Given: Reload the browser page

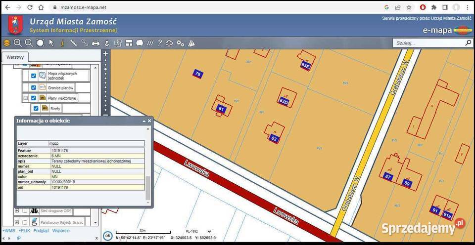Looking at the screenshot, I should click(30, 7).
